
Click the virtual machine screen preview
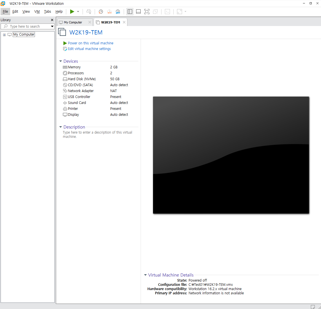pyautogui.click(x=231, y=155)
